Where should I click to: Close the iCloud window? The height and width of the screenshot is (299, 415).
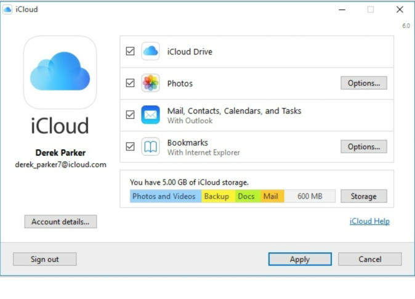click(400, 9)
